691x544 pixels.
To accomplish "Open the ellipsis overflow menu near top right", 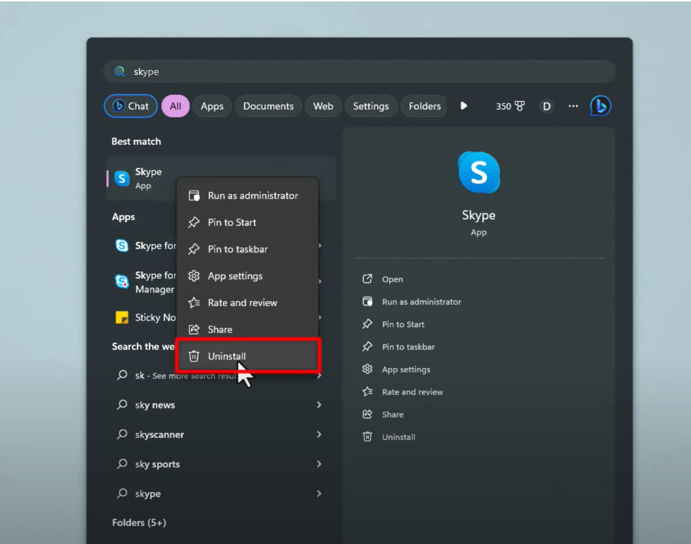I will pos(573,106).
